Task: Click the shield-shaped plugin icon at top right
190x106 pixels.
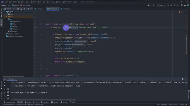Action: [x=188, y=5]
